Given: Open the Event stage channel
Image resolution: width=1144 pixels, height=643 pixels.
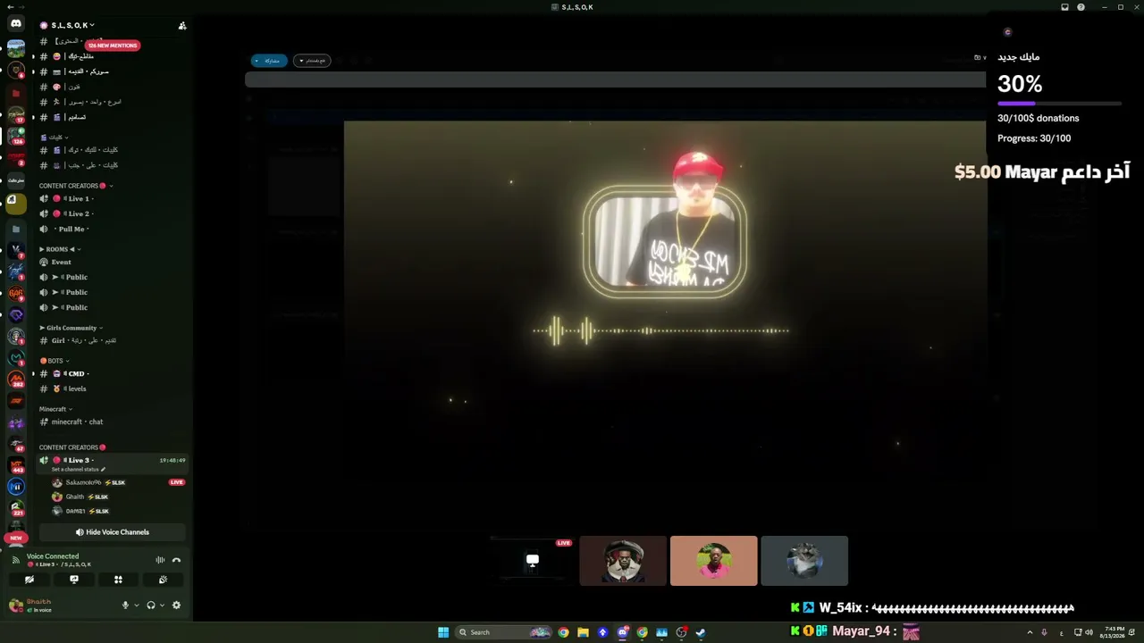Looking at the screenshot, I should tap(112, 262).
